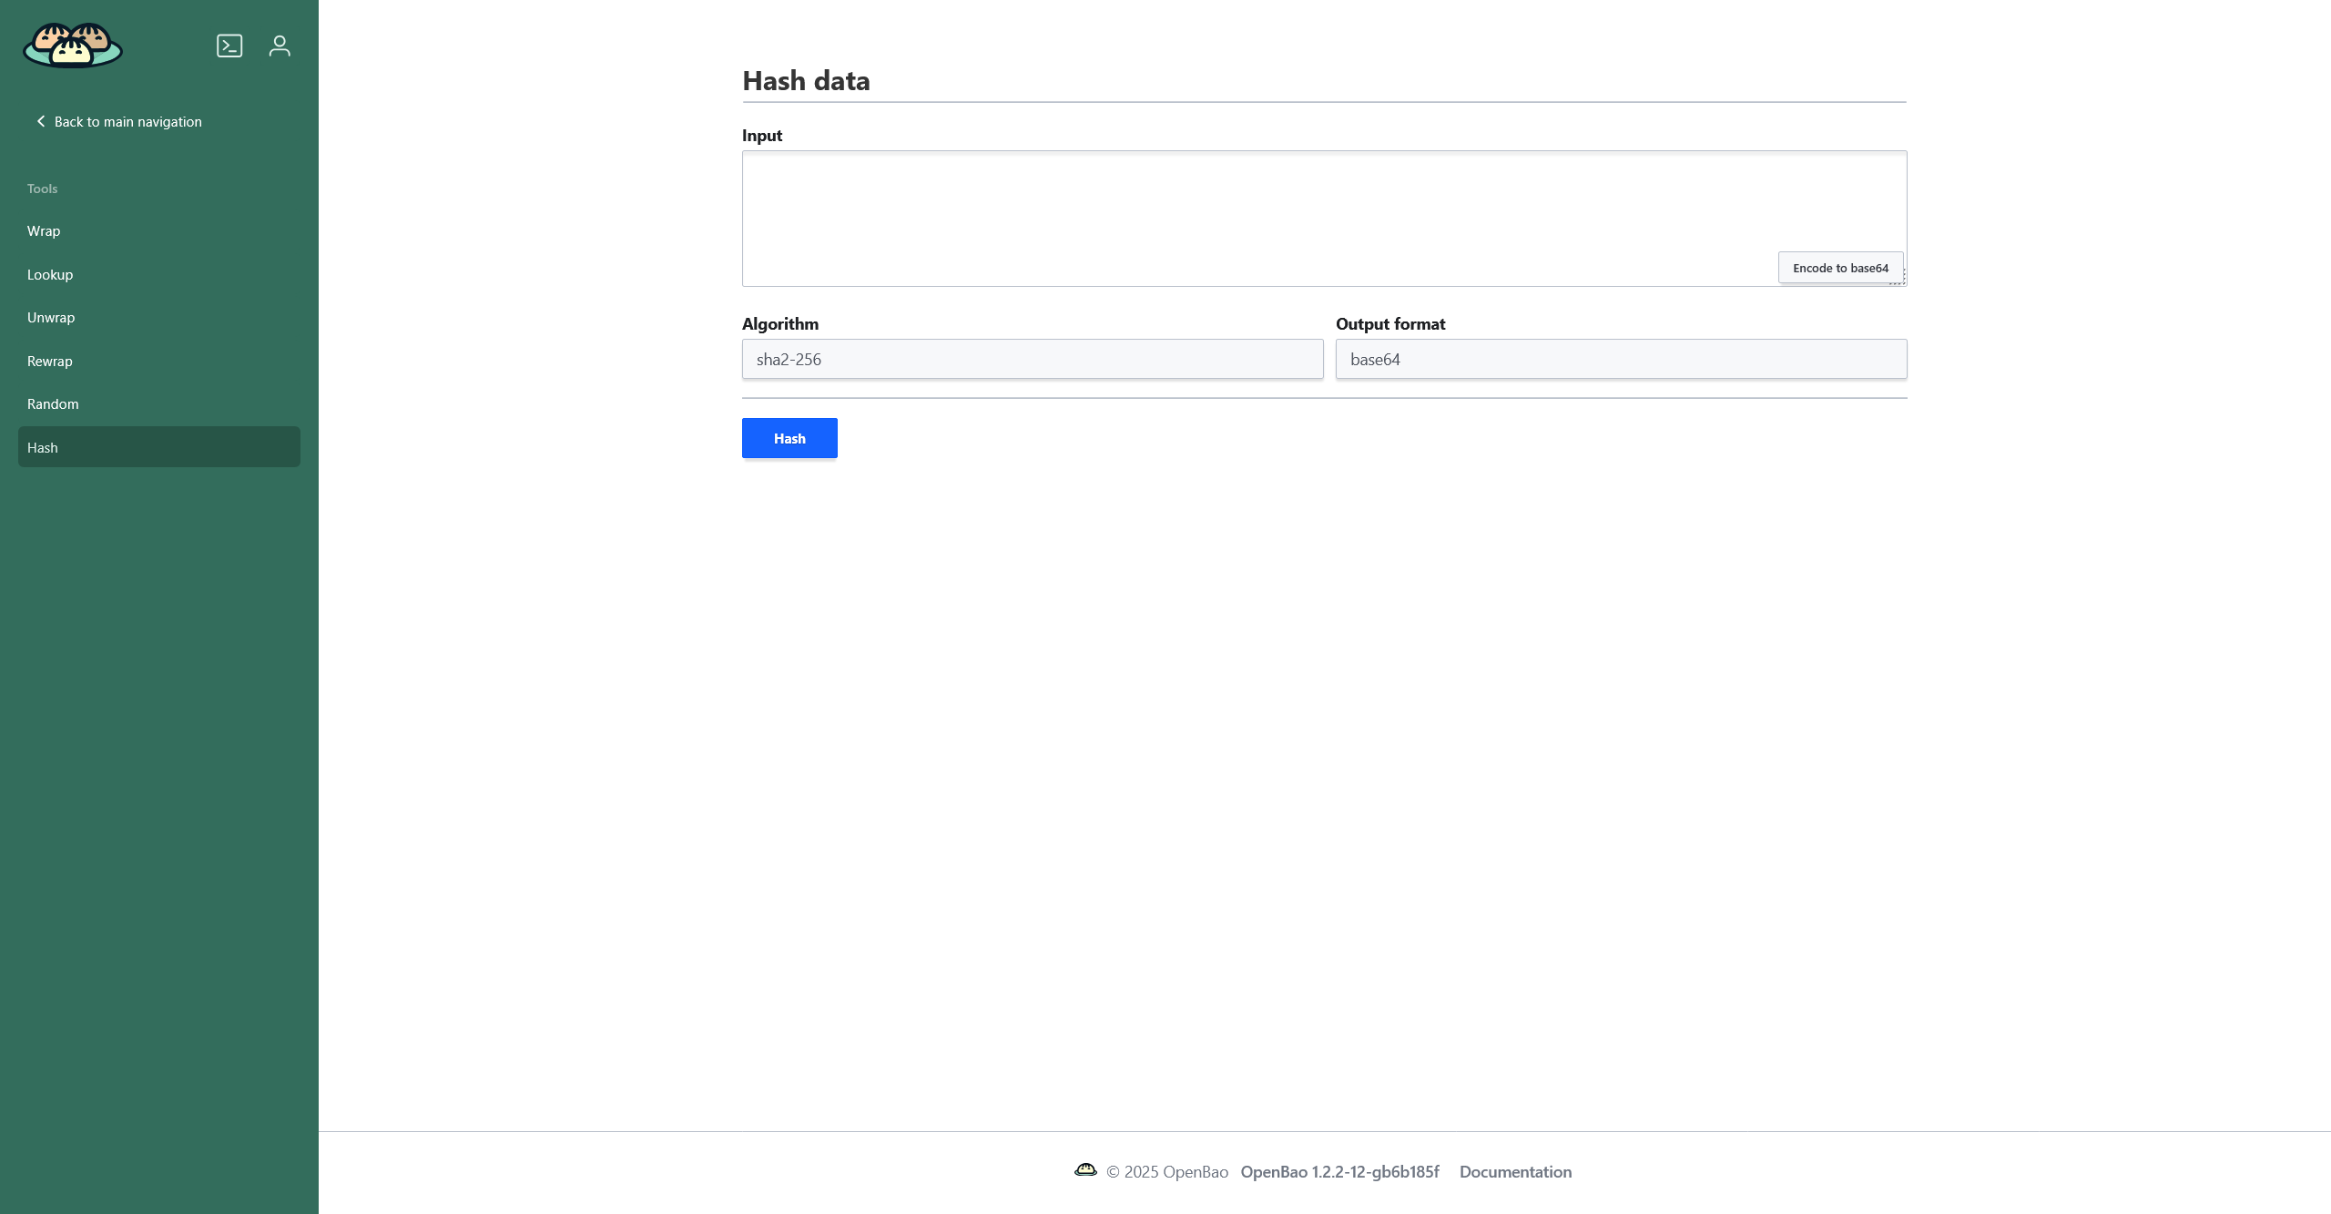This screenshot has height=1214, width=2331.
Task: Select the Random tool in the sidebar
Action: pyautogui.click(x=52, y=403)
